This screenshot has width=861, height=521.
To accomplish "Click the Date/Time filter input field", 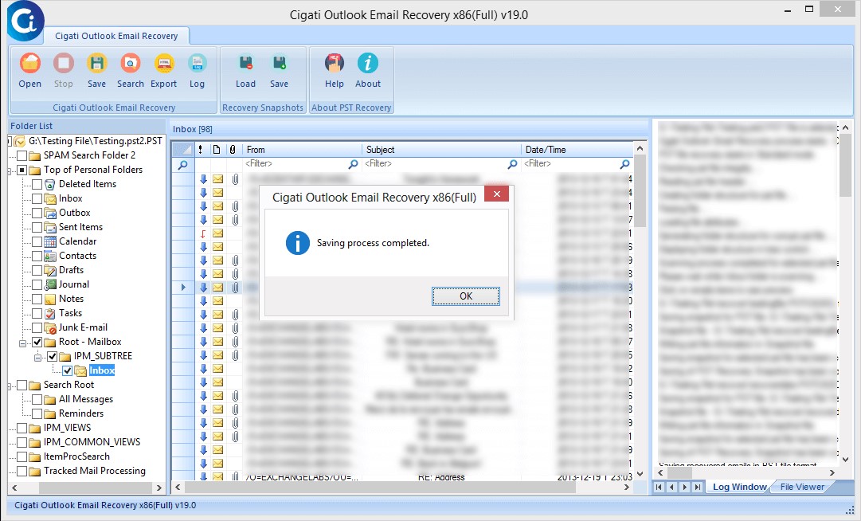I will [570, 163].
